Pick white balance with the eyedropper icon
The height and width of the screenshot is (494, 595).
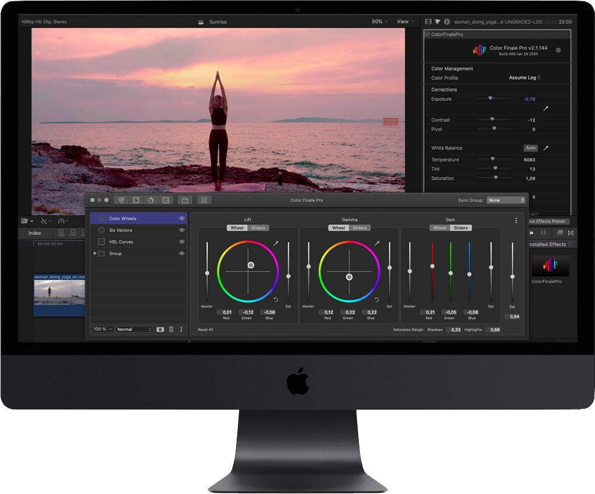[x=546, y=148]
